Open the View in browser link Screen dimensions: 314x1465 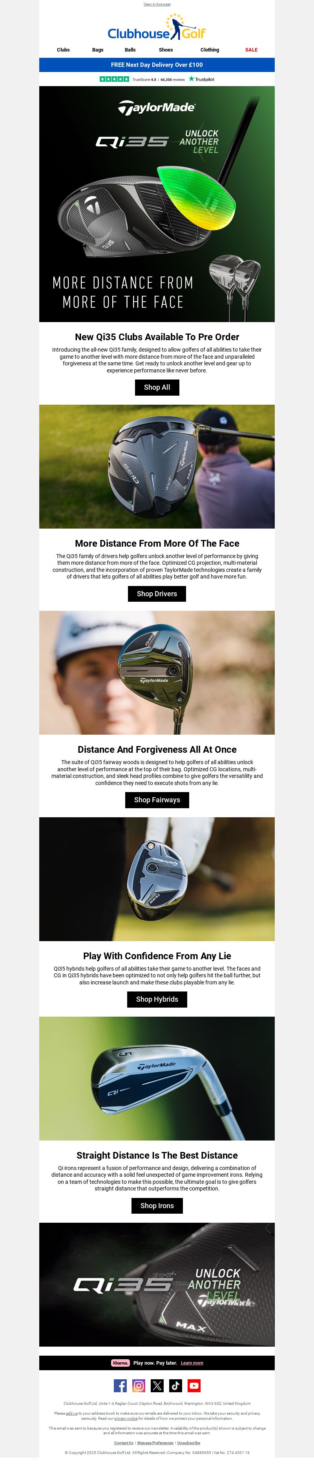(157, 4)
